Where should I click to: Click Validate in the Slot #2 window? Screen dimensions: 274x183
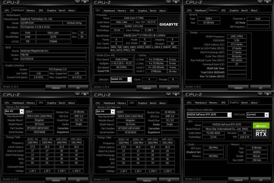56,180
